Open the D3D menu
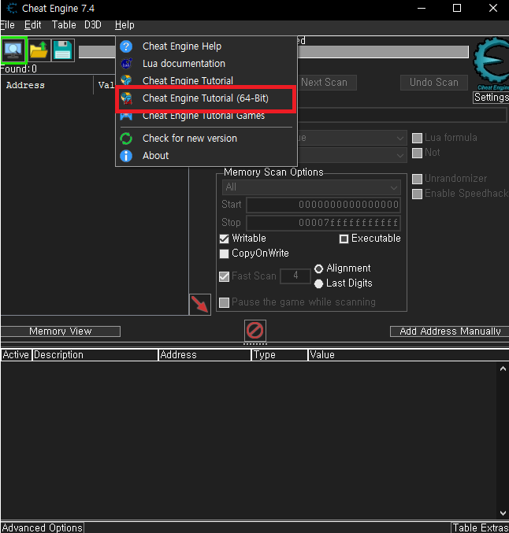 (x=93, y=25)
